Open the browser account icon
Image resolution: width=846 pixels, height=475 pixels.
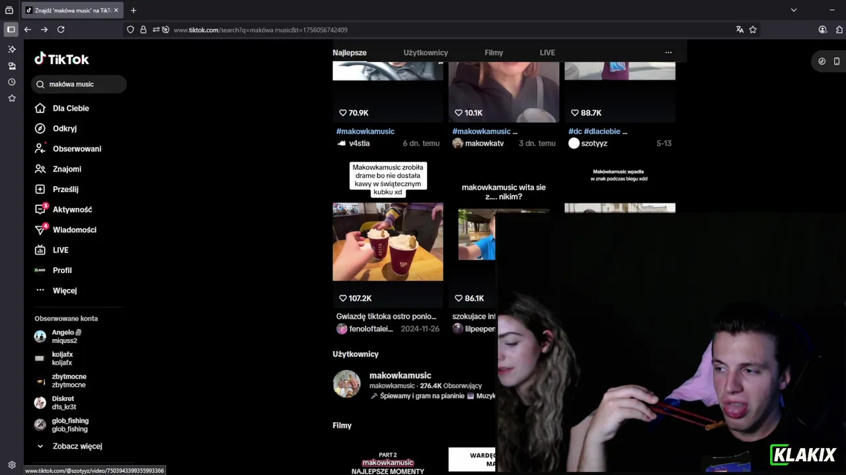click(x=823, y=30)
